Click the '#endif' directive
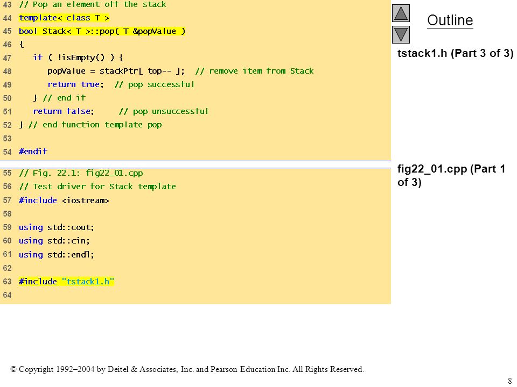 coord(33,152)
